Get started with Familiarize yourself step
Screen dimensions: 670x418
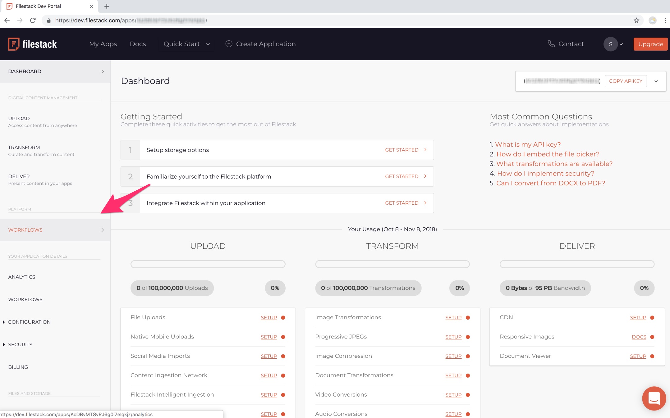[x=406, y=176]
